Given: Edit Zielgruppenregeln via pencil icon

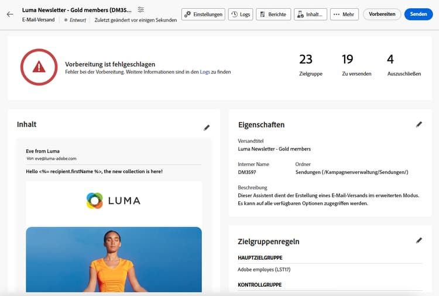Looking at the screenshot, I should pyautogui.click(x=419, y=240).
